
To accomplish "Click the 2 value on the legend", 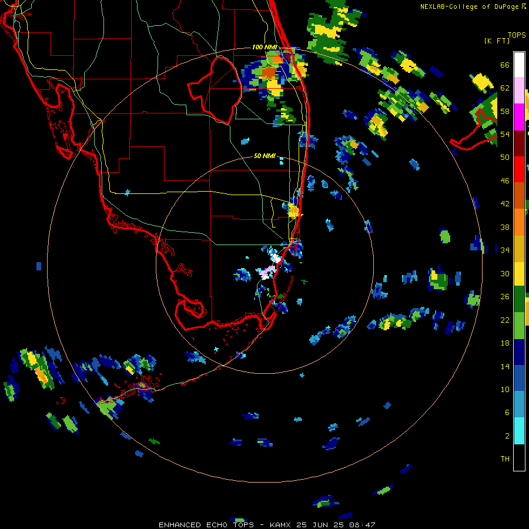I will 507,436.
